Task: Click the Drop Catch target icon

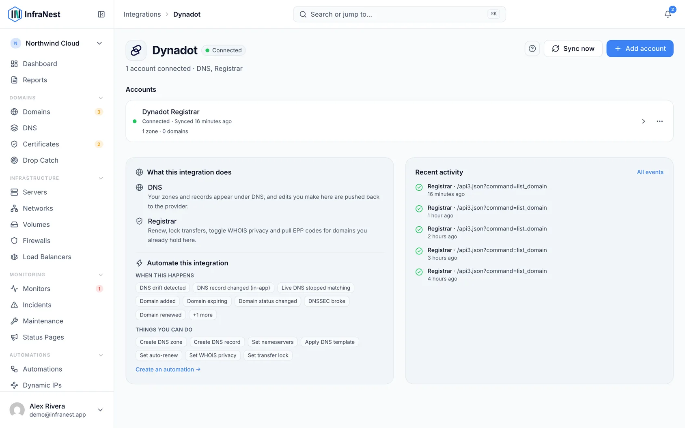Action: point(14,160)
